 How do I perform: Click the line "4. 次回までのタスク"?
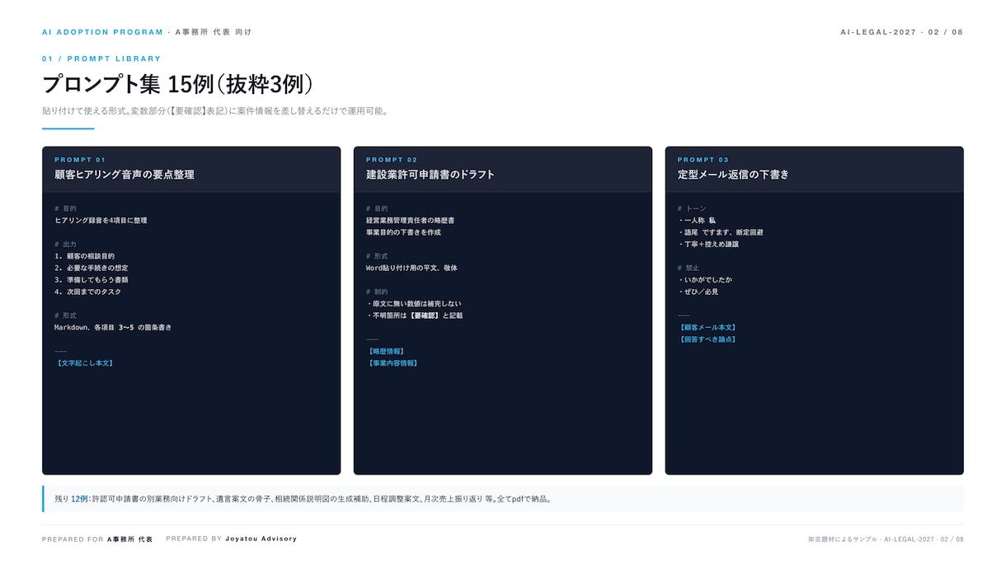[87, 292]
